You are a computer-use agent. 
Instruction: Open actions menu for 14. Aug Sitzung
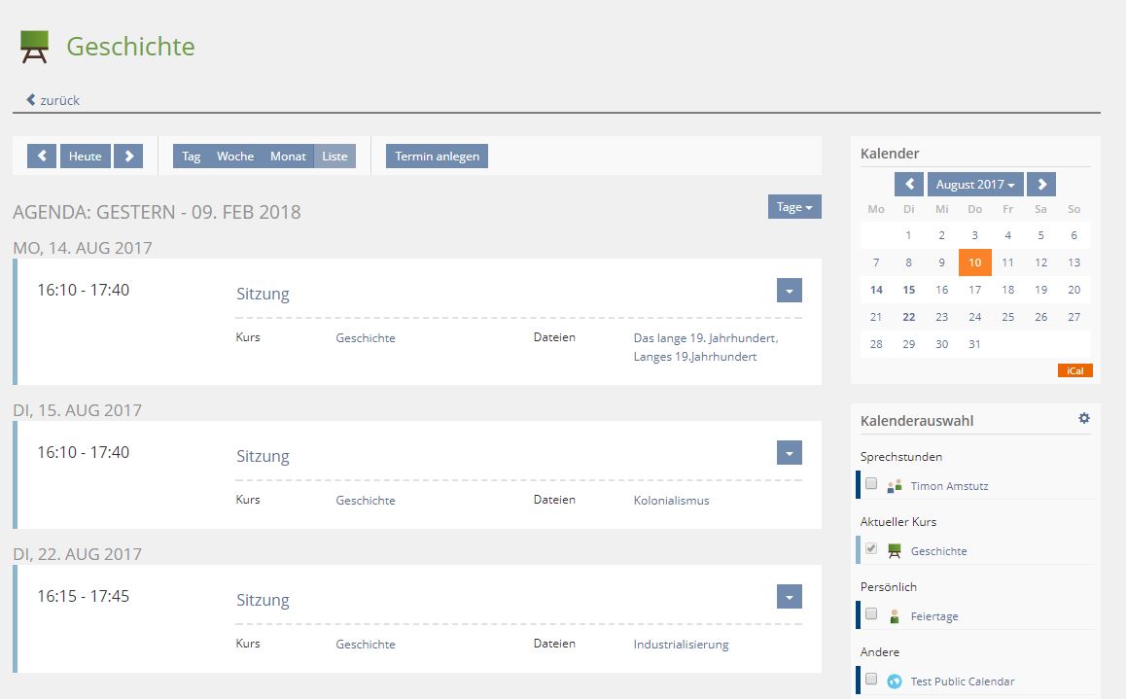[x=789, y=291]
